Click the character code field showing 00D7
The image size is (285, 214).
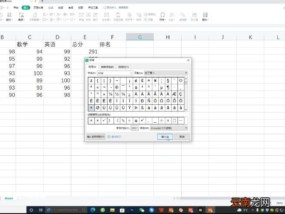tap(134, 128)
